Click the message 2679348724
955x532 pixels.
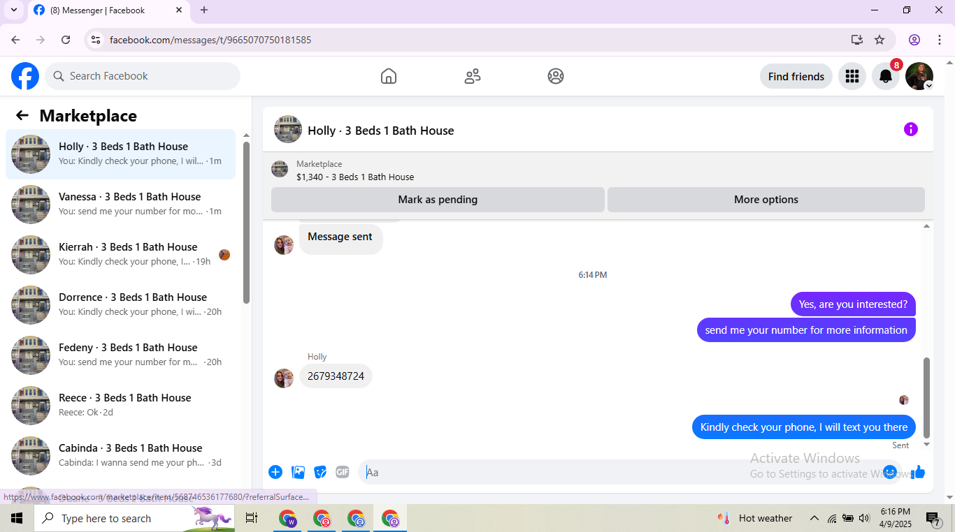[x=336, y=376]
